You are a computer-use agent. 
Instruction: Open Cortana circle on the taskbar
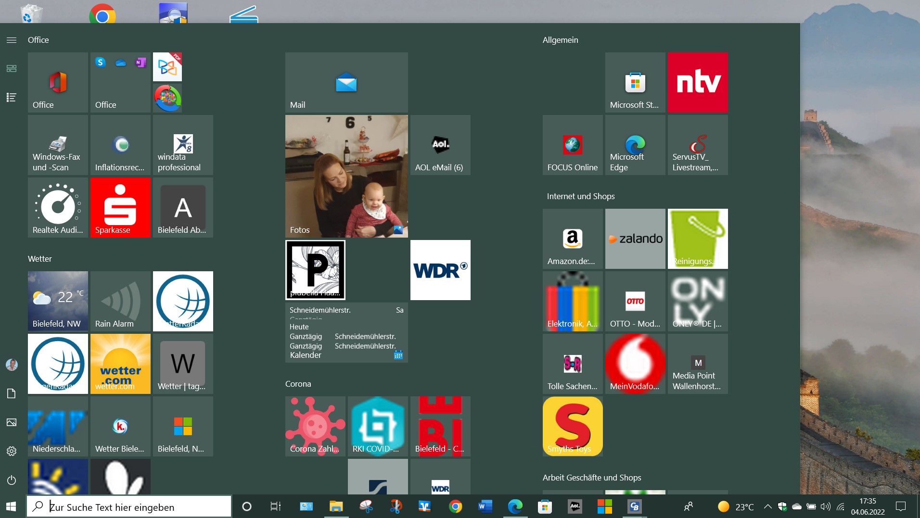click(x=246, y=506)
